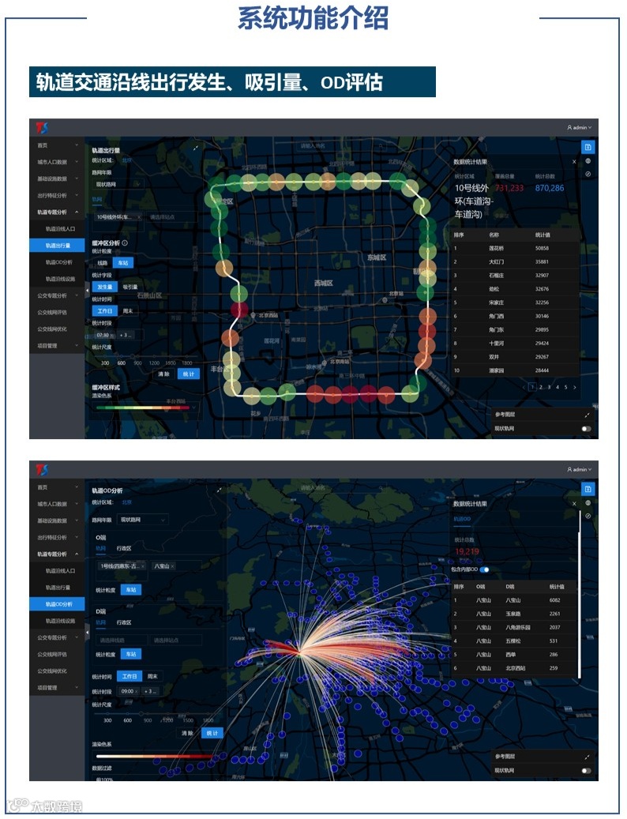Open 现状路网 dropdown in the upper screenshot
Viewport: 627px width, 819px height.
(118, 184)
